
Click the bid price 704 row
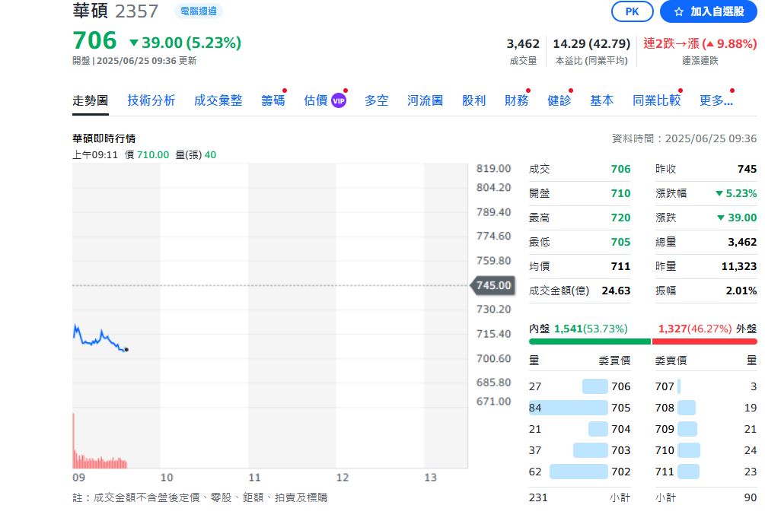click(x=579, y=429)
